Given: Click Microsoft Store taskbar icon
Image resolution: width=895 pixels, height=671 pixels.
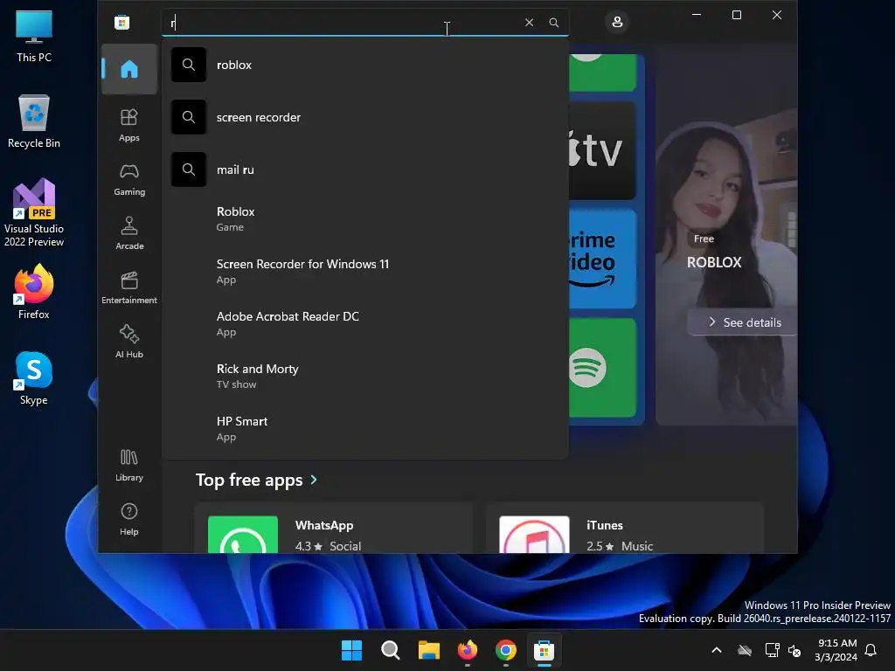Looking at the screenshot, I should [544, 650].
